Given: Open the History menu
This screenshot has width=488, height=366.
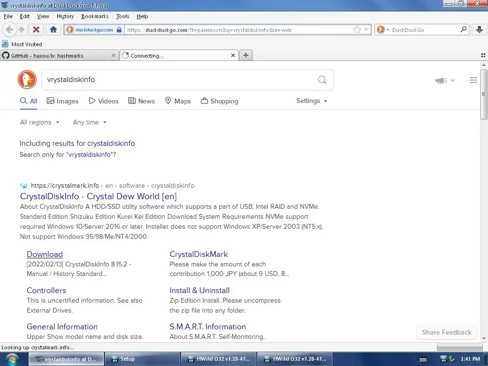Looking at the screenshot, I should click(65, 16).
